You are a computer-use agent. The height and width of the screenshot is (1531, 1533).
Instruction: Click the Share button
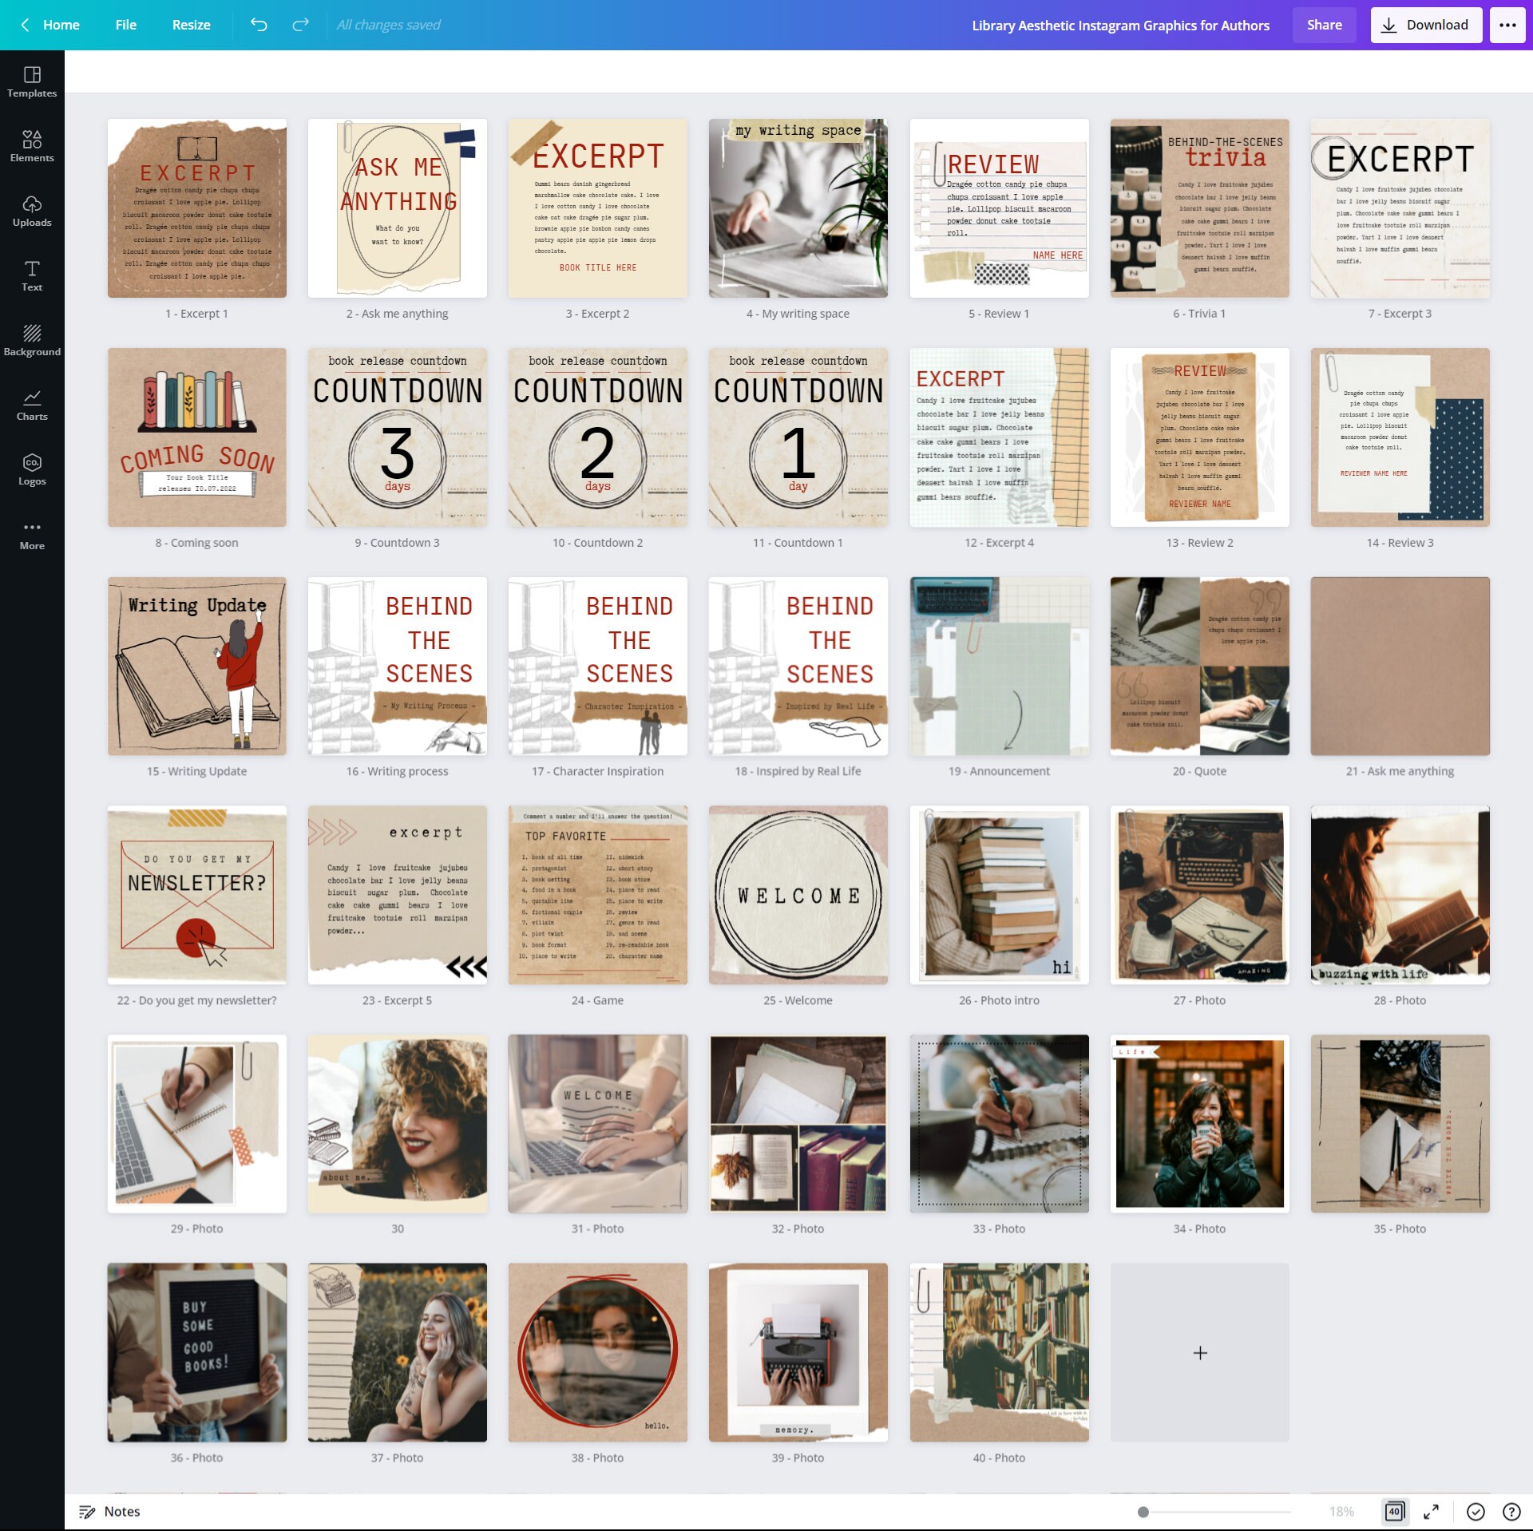point(1324,25)
